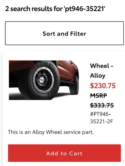
Task: Click the black running board in photo
Action: [67, 82]
